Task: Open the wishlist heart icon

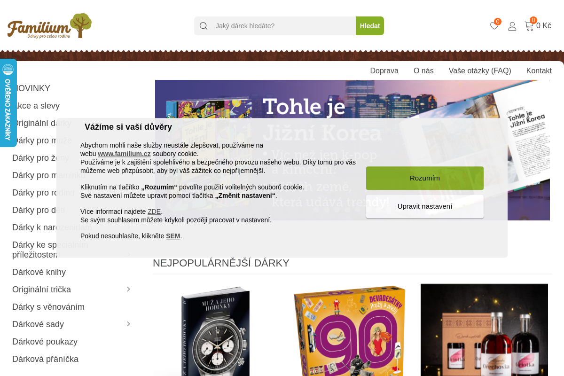Action: pyautogui.click(x=494, y=26)
